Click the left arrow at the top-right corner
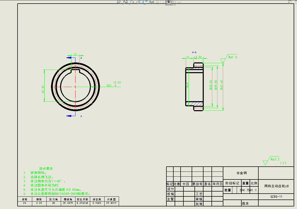 [x=290, y=2]
